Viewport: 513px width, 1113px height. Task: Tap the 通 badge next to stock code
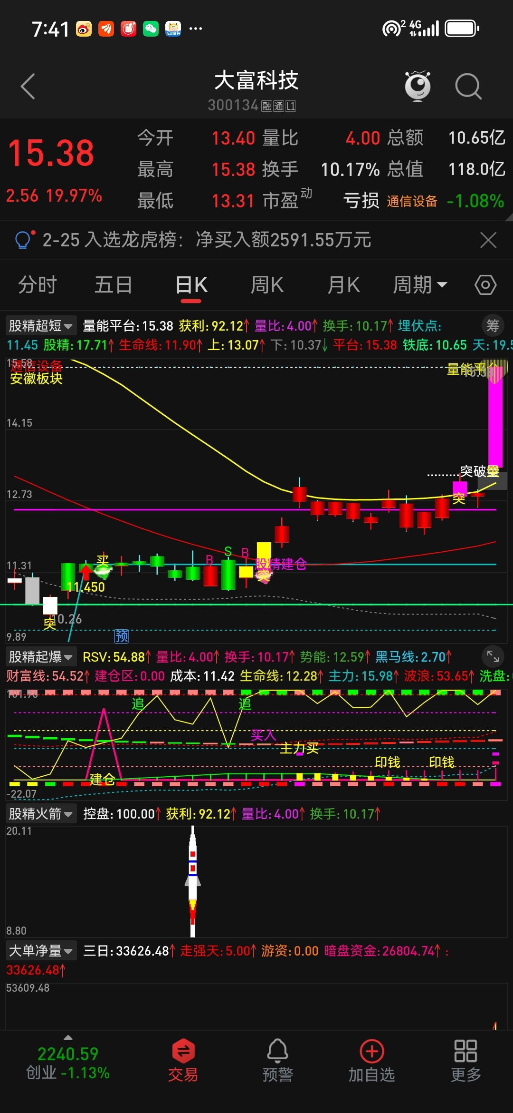[x=278, y=106]
